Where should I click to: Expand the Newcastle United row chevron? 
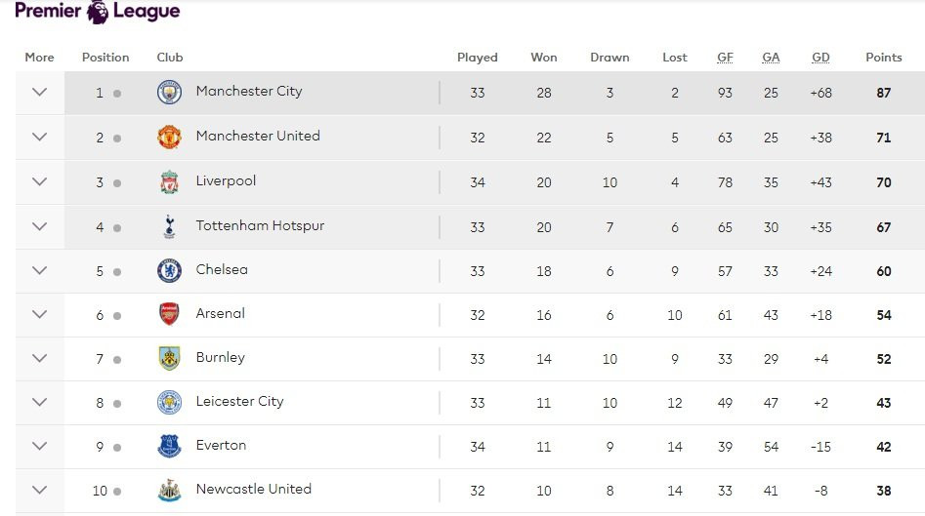point(39,490)
